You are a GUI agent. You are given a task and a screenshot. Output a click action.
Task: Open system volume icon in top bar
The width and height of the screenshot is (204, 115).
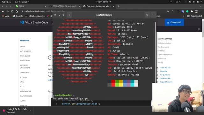(190, 2)
